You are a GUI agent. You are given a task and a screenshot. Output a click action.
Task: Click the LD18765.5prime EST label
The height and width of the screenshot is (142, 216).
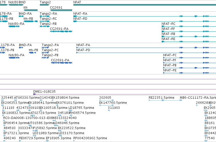click(x=81, y=108)
